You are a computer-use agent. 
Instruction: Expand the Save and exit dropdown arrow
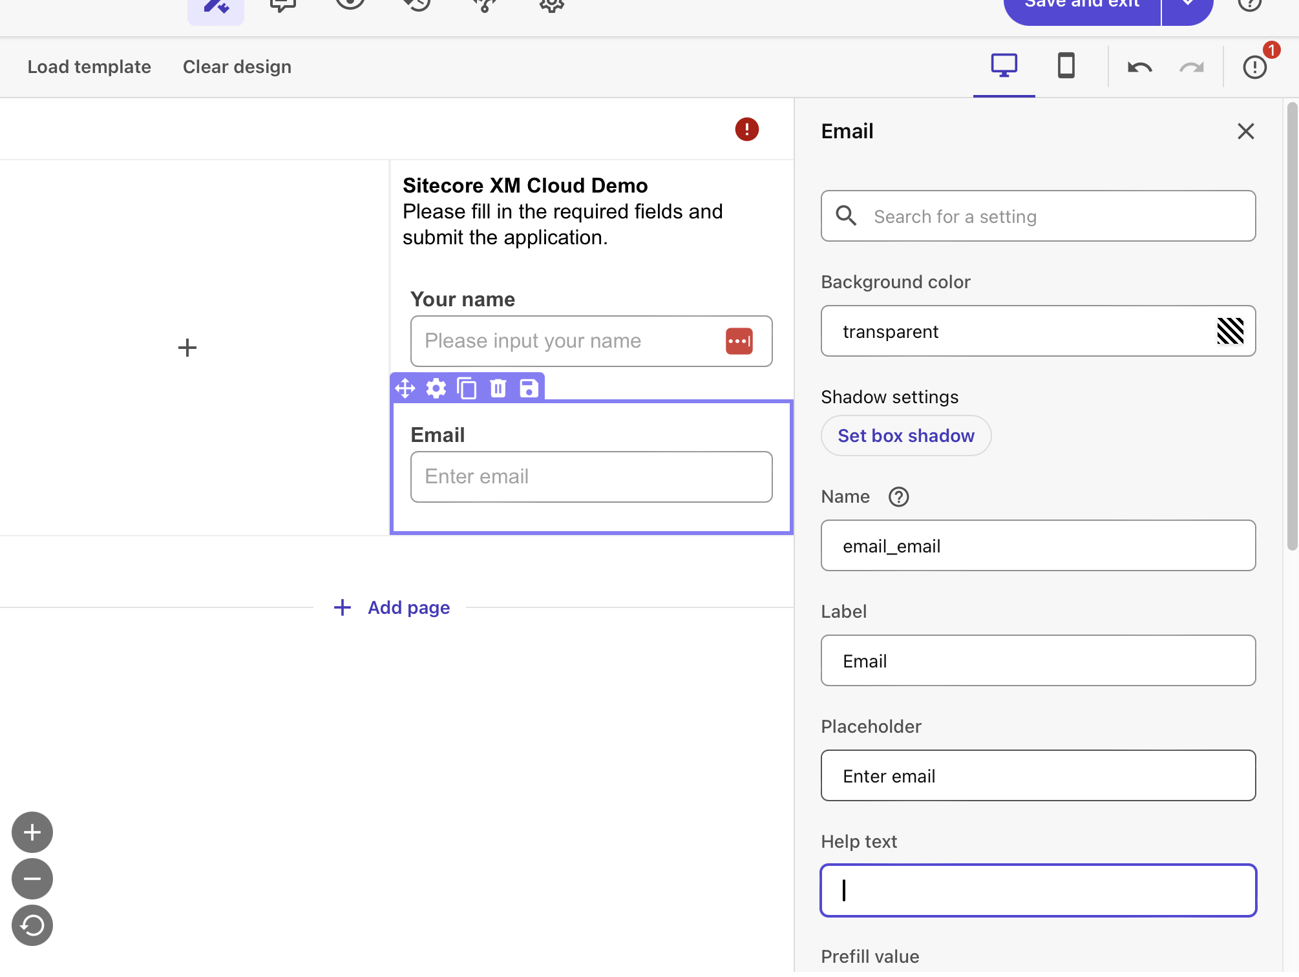[x=1188, y=6]
